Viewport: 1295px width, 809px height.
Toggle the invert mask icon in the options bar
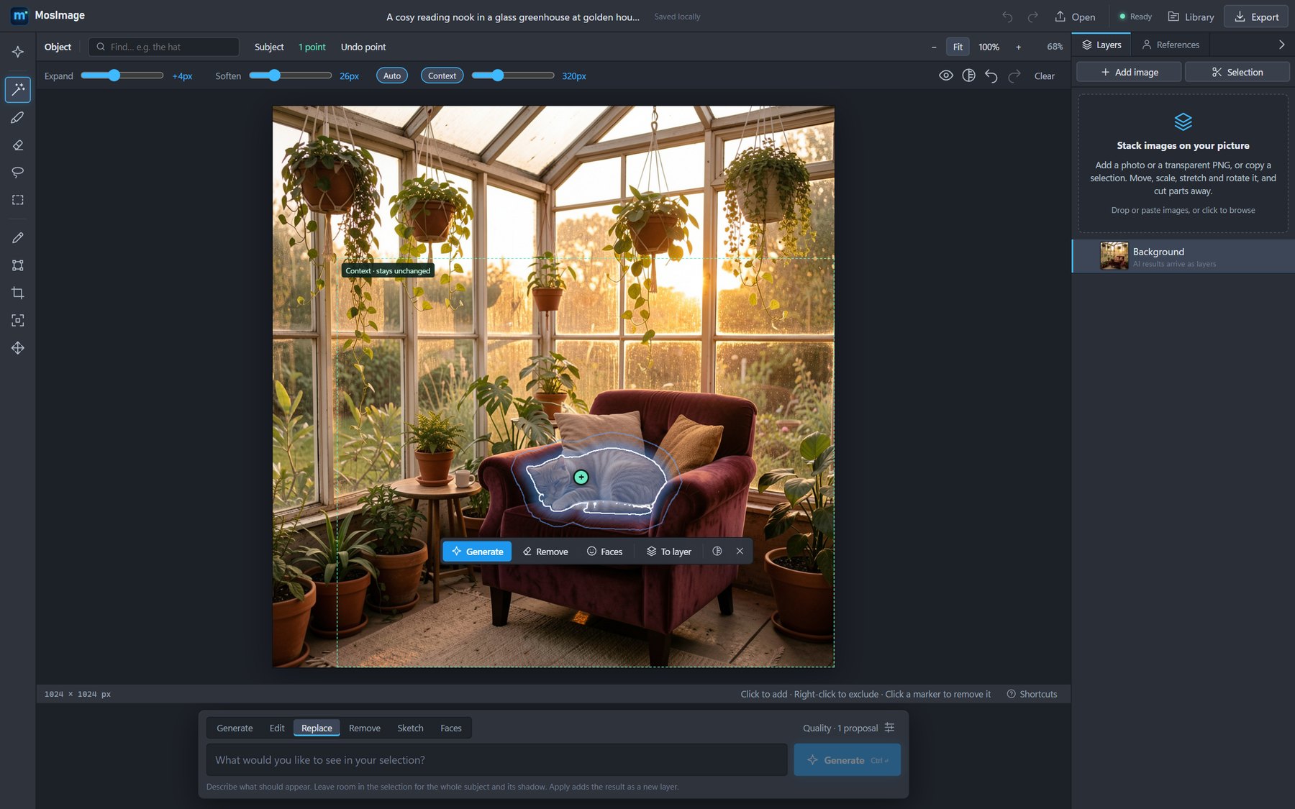click(x=969, y=76)
